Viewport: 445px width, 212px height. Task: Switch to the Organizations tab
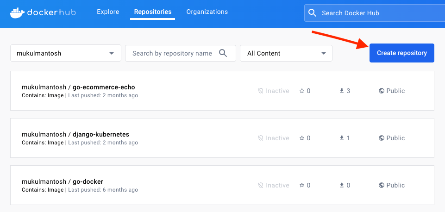tap(207, 12)
